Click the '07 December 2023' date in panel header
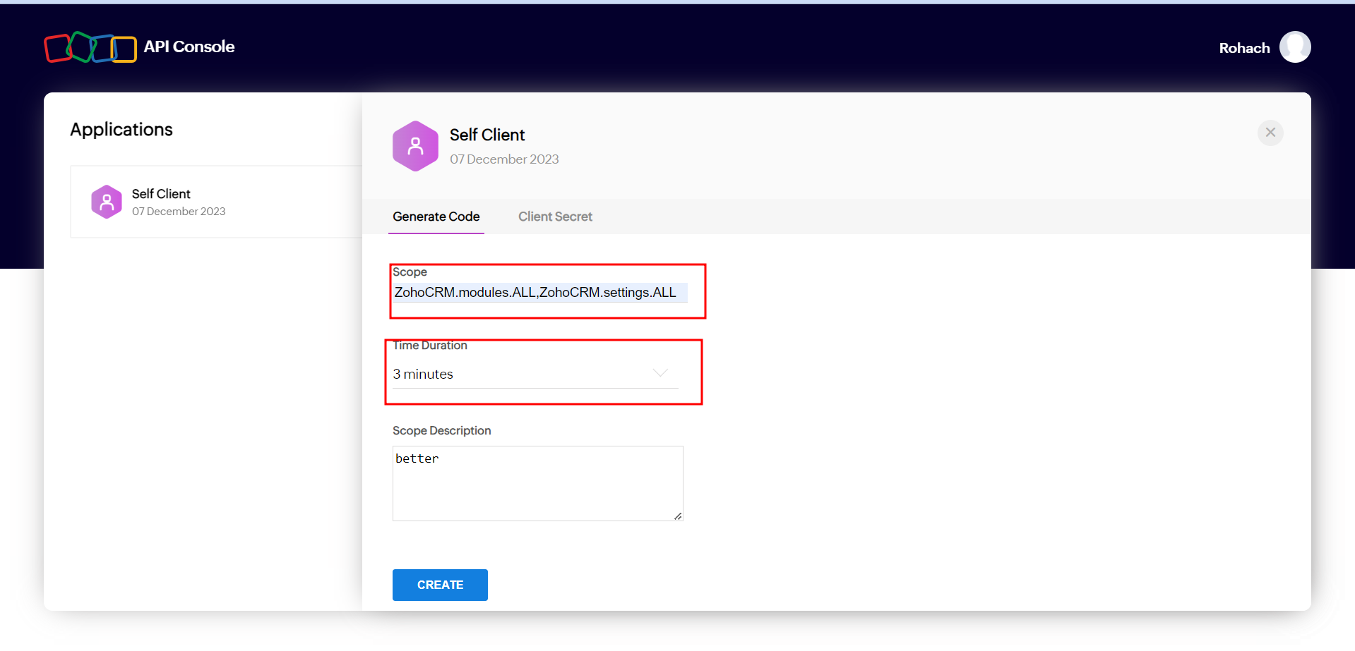The image size is (1355, 651). [504, 159]
